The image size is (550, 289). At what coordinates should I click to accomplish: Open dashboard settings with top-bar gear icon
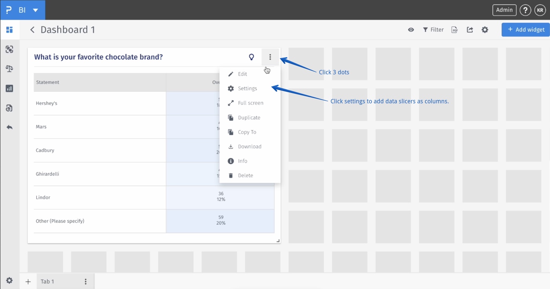(485, 29)
